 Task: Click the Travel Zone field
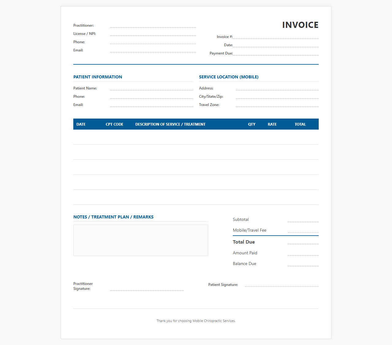[277, 104]
